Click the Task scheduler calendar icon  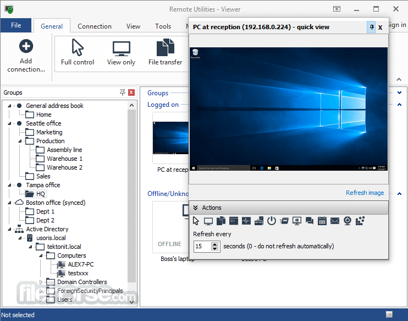322,221
